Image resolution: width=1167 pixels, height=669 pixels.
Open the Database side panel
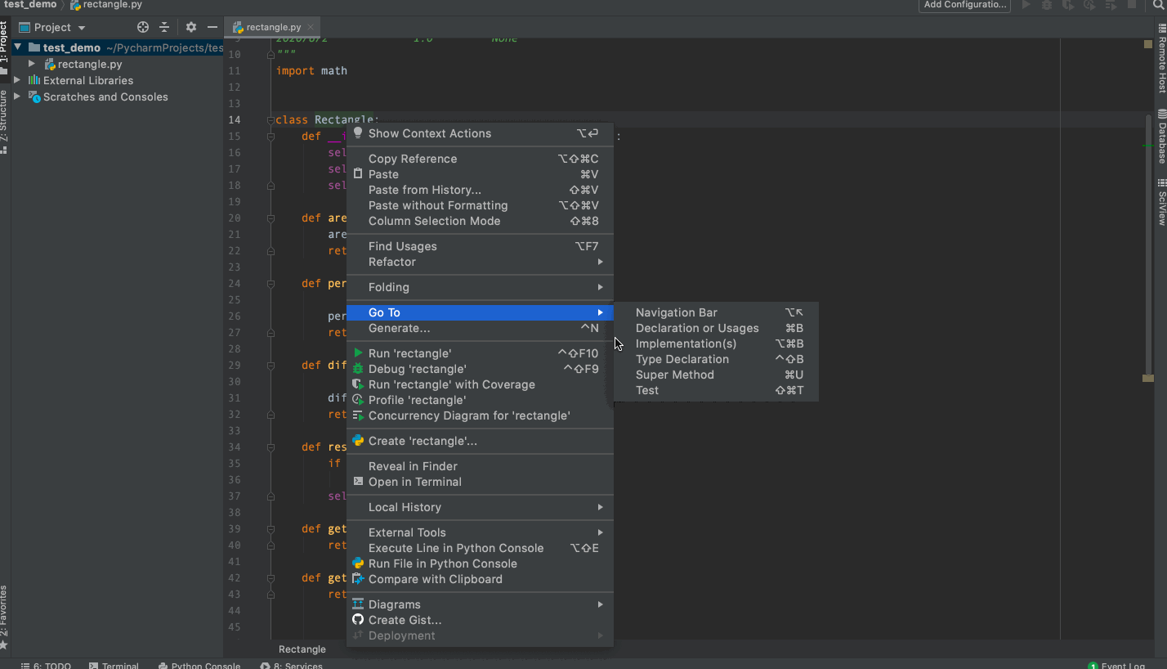tap(1160, 137)
